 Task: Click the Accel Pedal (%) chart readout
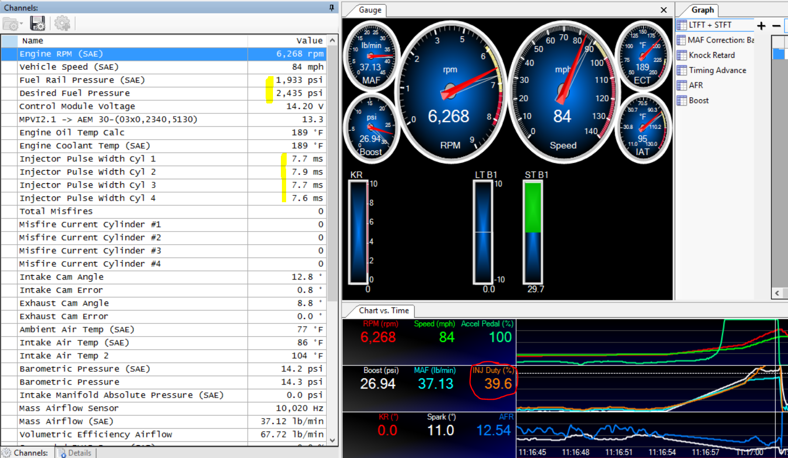click(x=487, y=332)
